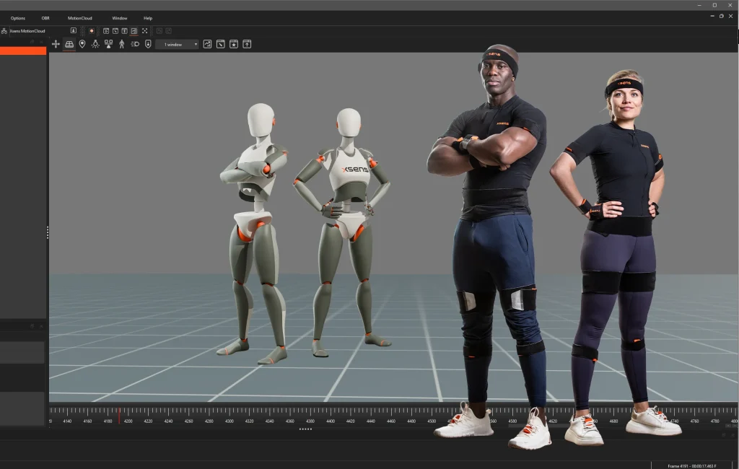Close the upper left panel

[41, 42]
